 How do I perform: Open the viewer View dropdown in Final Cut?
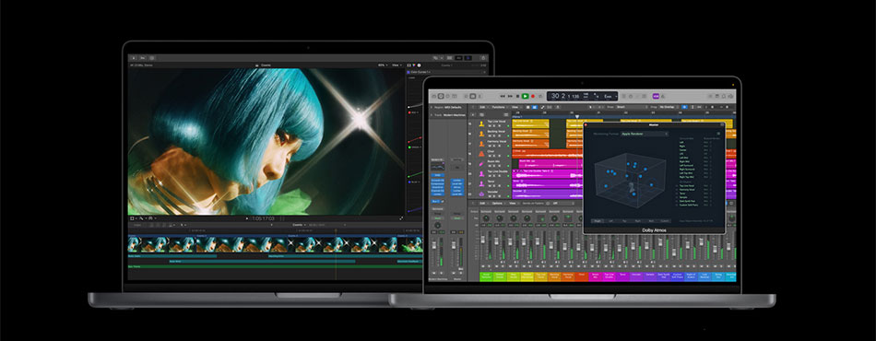point(397,65)
